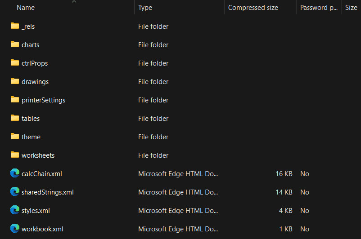Image resolution: width=361 pixels, height=239 pixels.
Task: Click the Password protected column header
Action: point(319,8)
